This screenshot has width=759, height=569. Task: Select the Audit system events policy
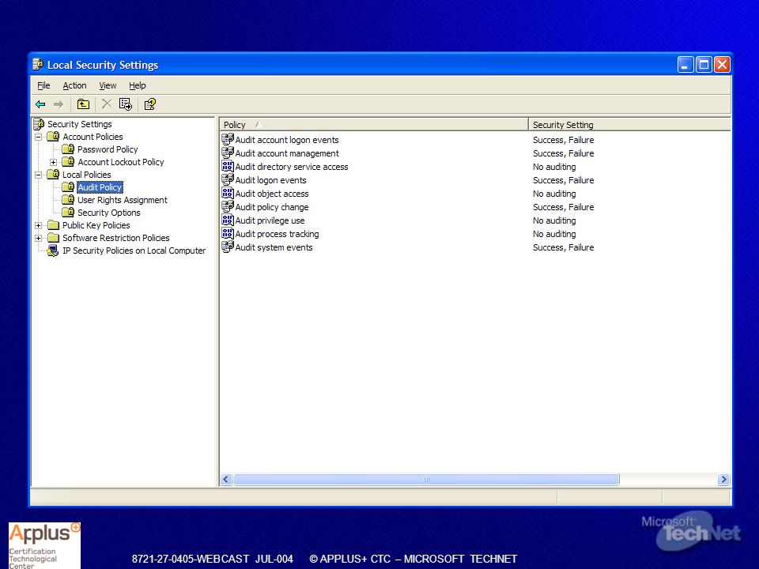(x=274, y=247)
